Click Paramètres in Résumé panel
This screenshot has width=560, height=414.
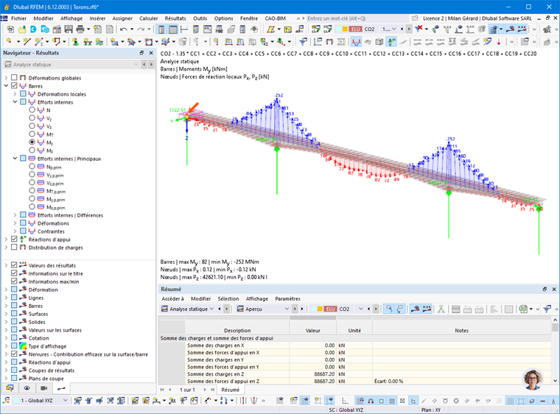click(x=287, y=298)
